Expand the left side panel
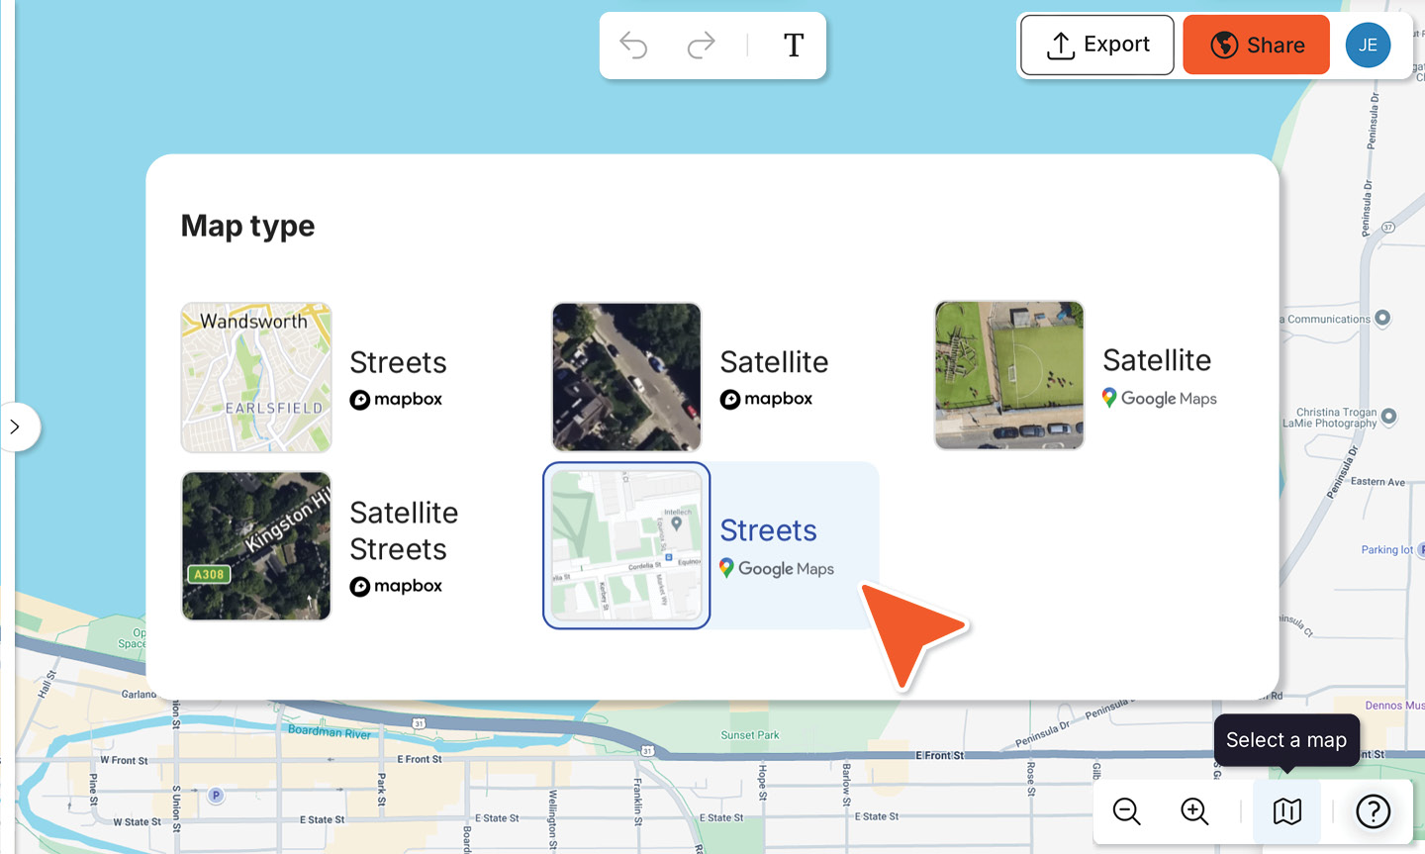 tap(14, 427)
